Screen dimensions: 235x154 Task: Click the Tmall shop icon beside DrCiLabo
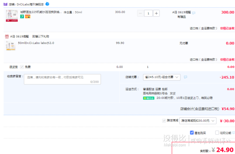[x=5, y=4]
